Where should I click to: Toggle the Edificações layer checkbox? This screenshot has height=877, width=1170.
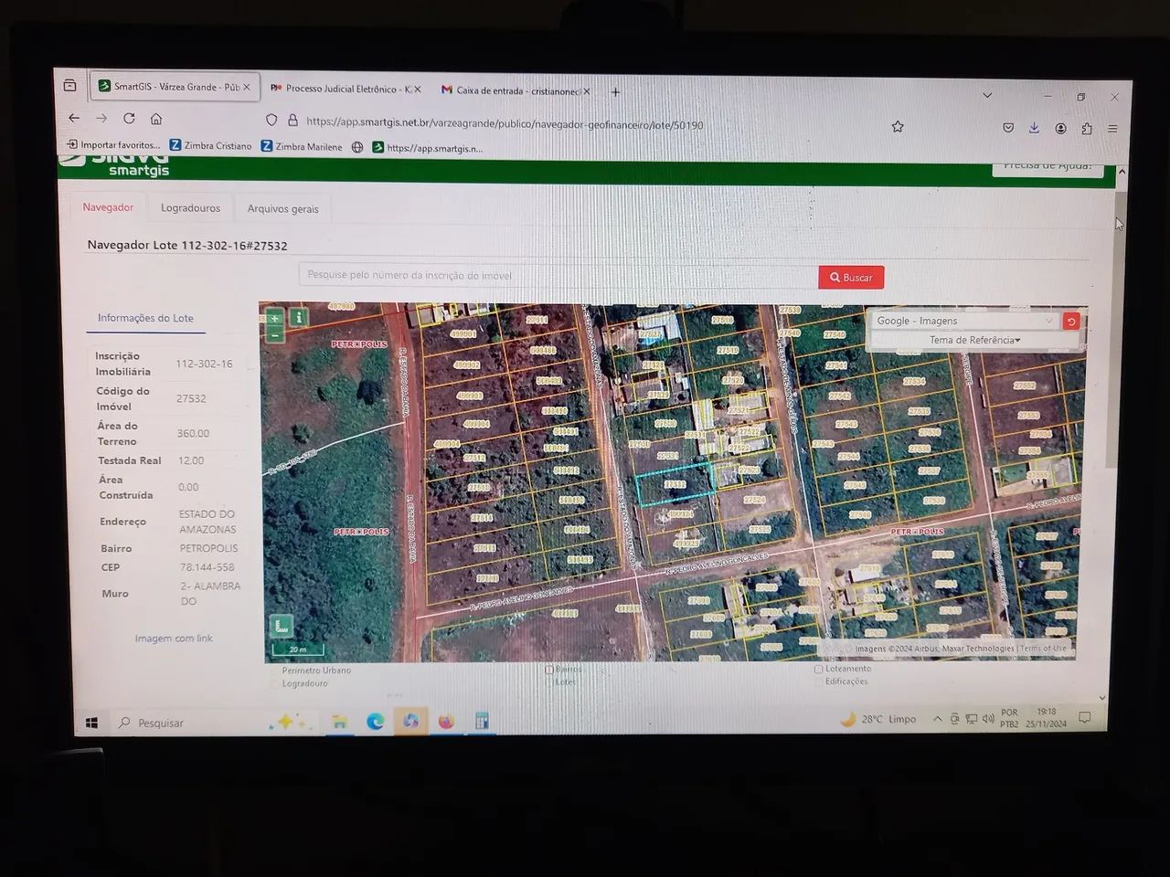[818, 681]
